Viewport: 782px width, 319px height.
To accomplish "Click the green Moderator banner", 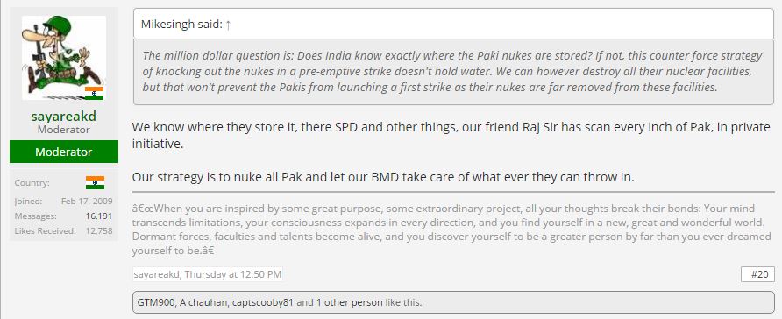I will click(x=64, y=152).
